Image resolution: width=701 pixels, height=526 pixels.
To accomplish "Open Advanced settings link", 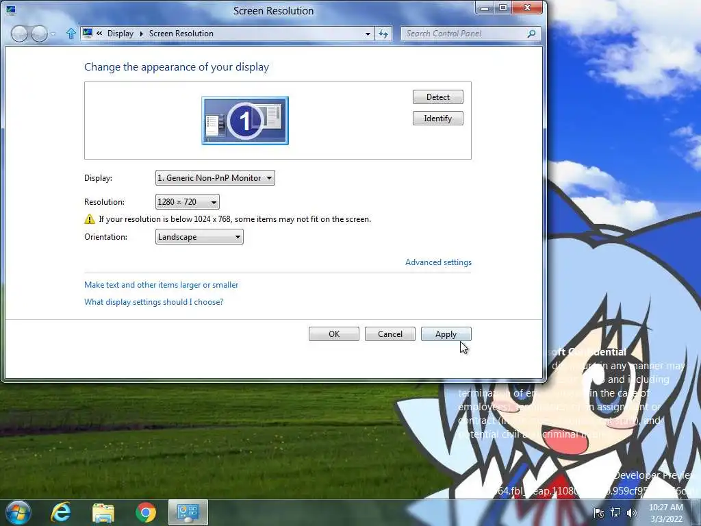I will point(438,262).
